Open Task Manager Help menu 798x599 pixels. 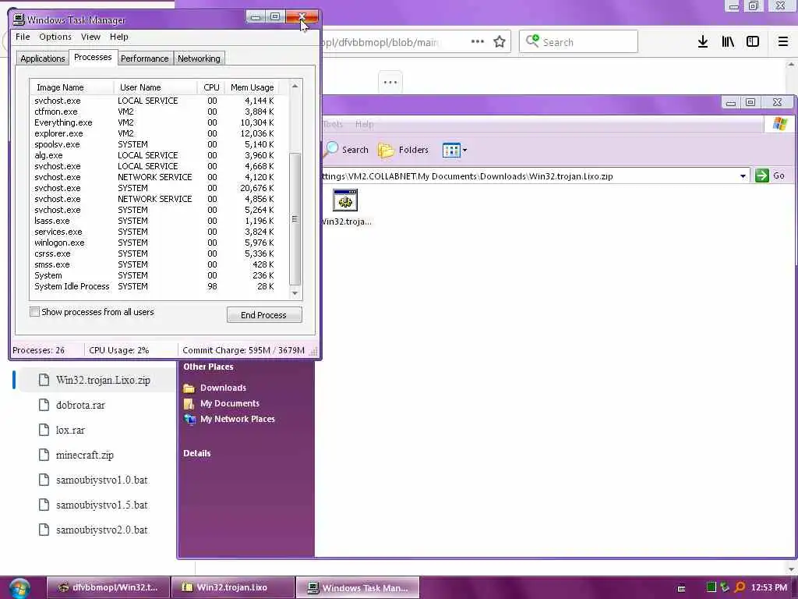119,37
